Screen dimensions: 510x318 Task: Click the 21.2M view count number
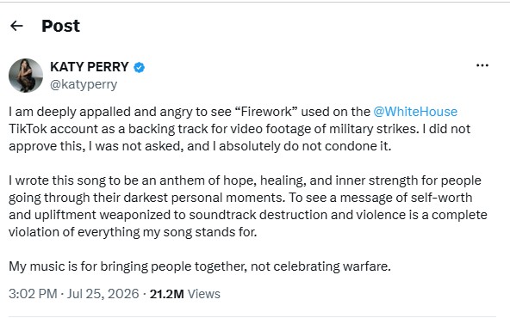point(166,294)
